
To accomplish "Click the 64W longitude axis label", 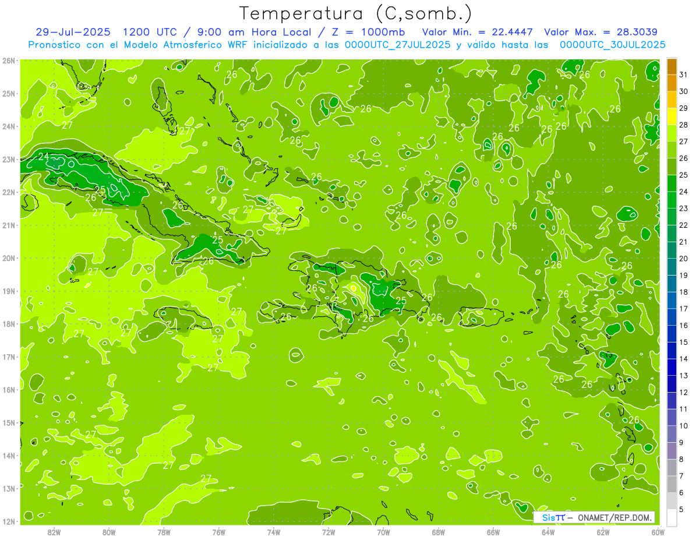I will click(x=548, y=532).
